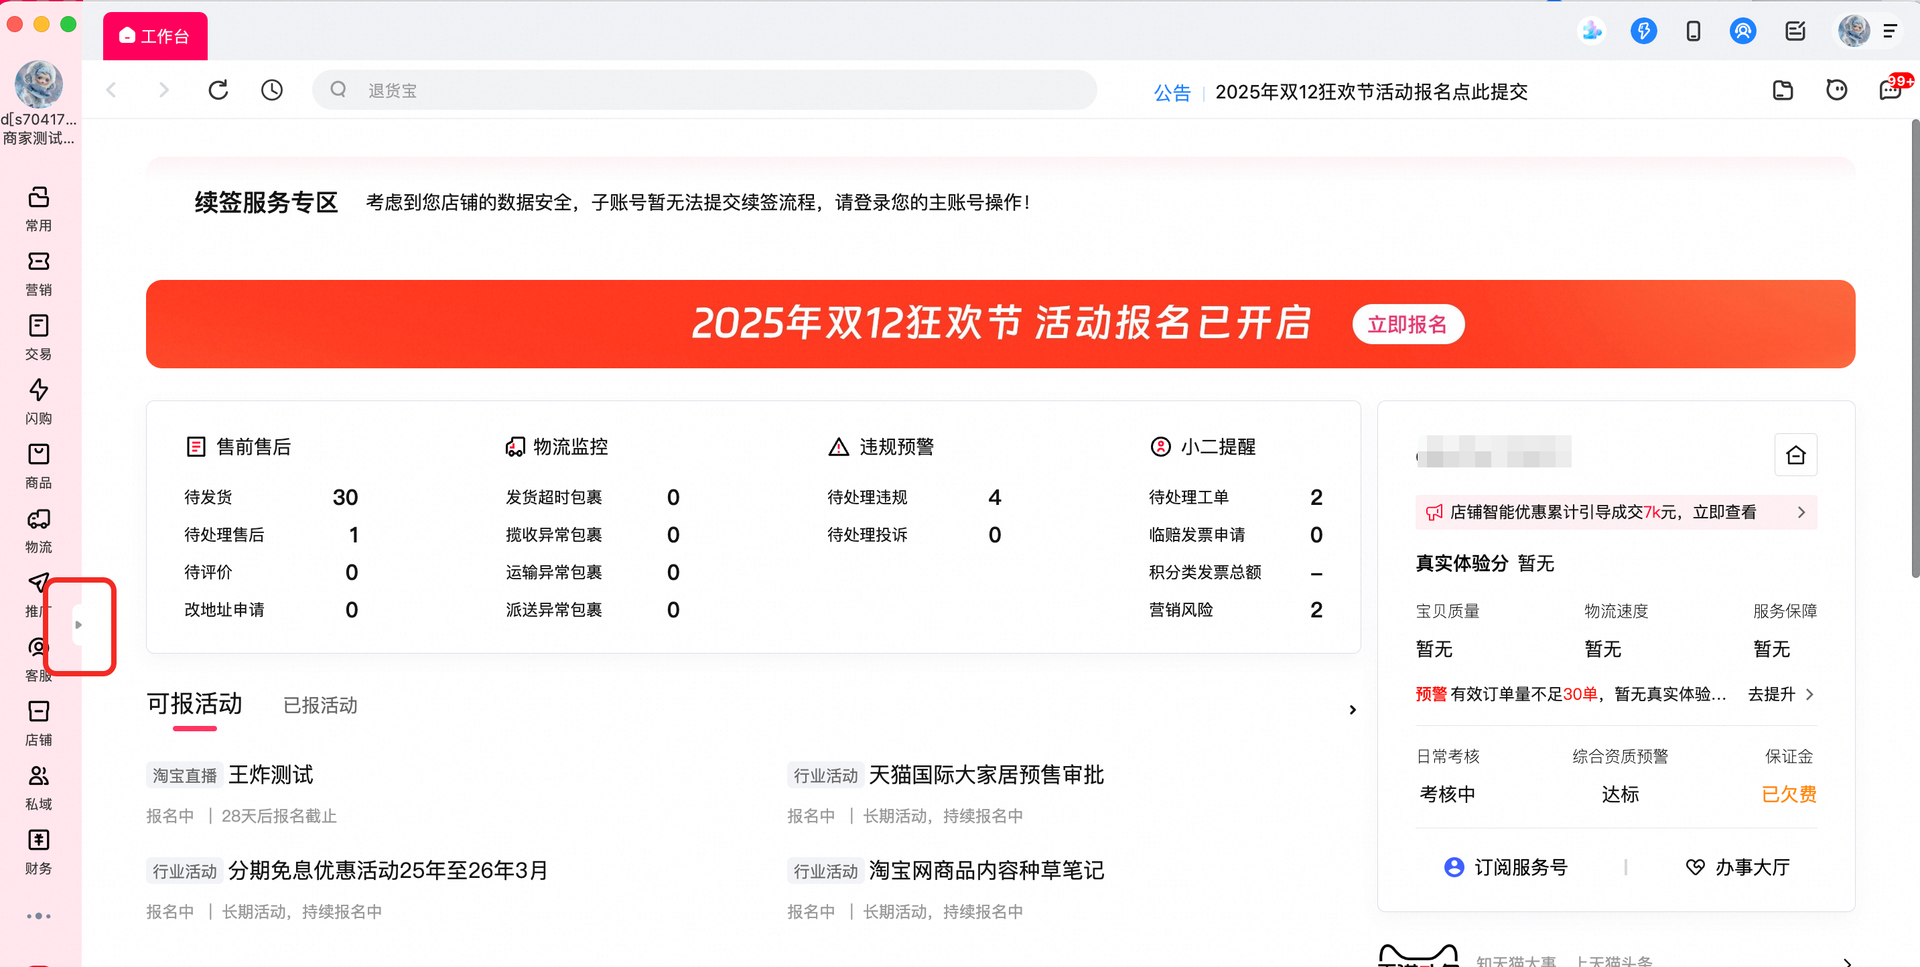The height and width of the screenshot is (967, 1920).
Task: Open the 物流 logistics sidebar section
Action: pos(38,530)
